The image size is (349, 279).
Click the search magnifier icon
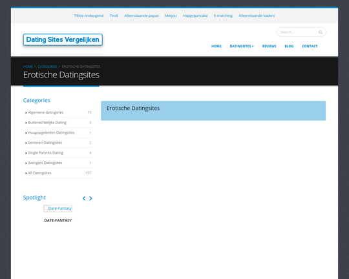point(321,32)
